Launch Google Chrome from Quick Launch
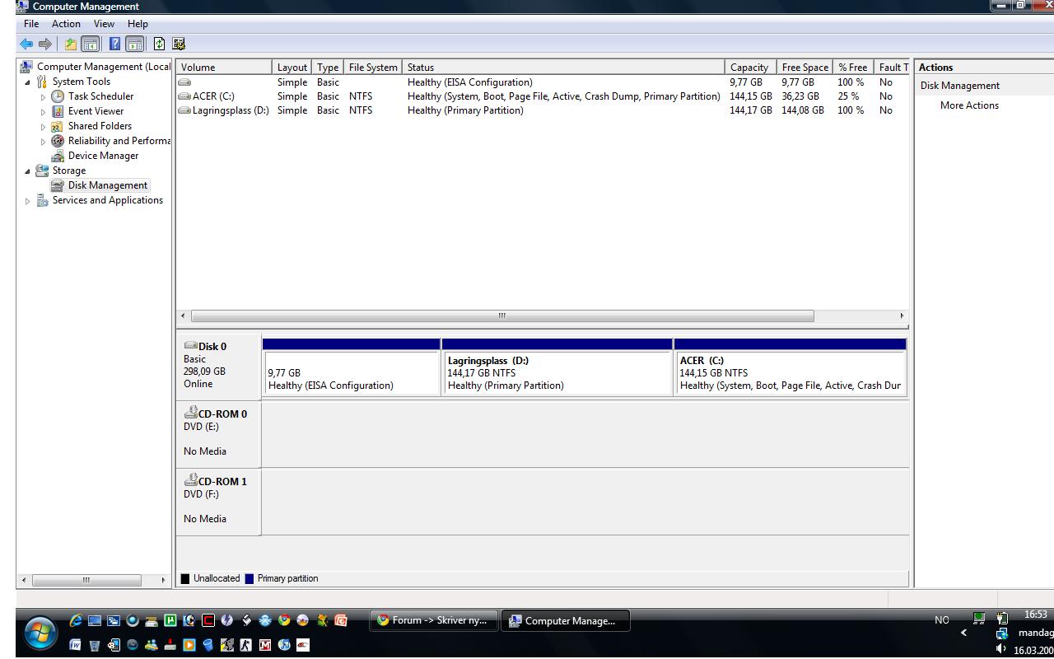 pos(284,620)
